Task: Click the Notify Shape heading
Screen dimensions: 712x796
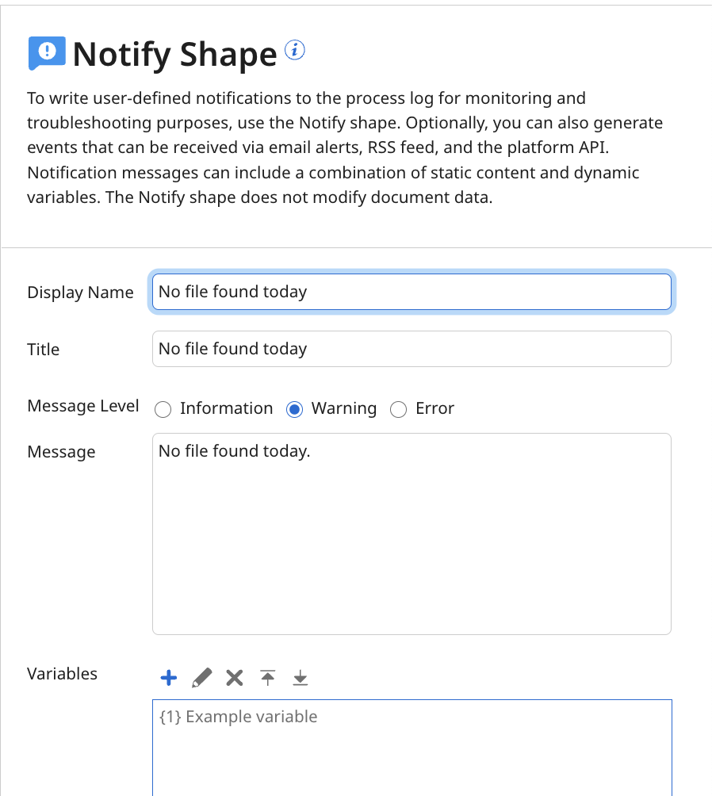Action: (x=170, y=53)
